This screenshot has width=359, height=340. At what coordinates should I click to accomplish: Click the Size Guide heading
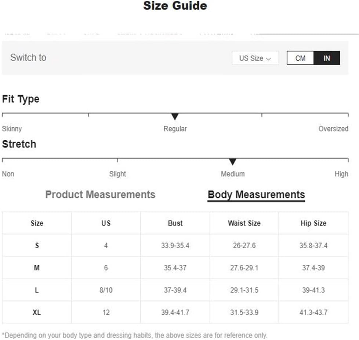point(175,6)
